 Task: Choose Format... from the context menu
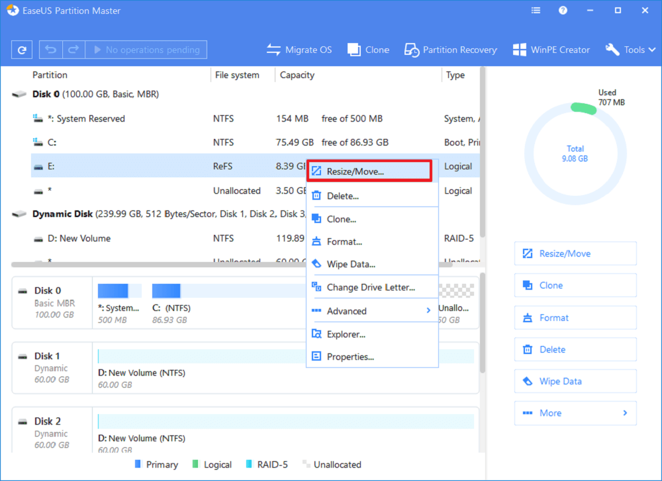click(x=372, y=241)
